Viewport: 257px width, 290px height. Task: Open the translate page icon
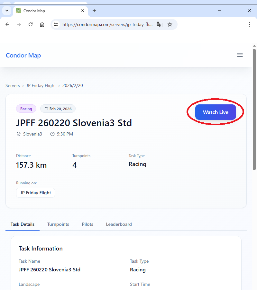point(160,24)
